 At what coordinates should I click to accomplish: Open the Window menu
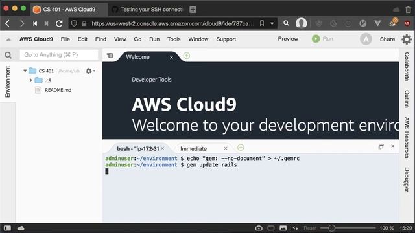point(198,39)
